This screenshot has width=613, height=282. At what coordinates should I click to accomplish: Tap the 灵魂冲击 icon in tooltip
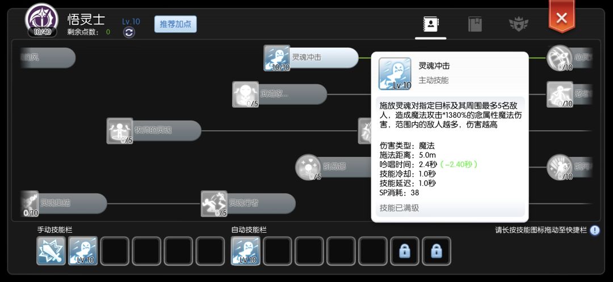pos(395,74)
